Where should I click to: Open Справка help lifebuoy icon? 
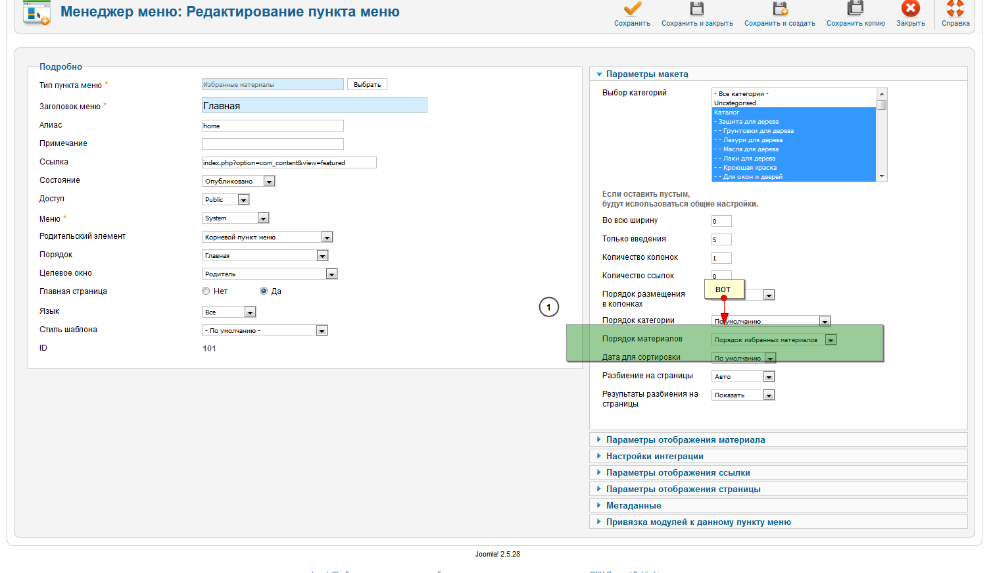[x=955, y=9]
